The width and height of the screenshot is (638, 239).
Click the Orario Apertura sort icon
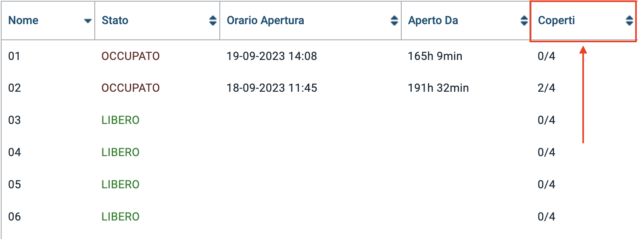[394, 21]
